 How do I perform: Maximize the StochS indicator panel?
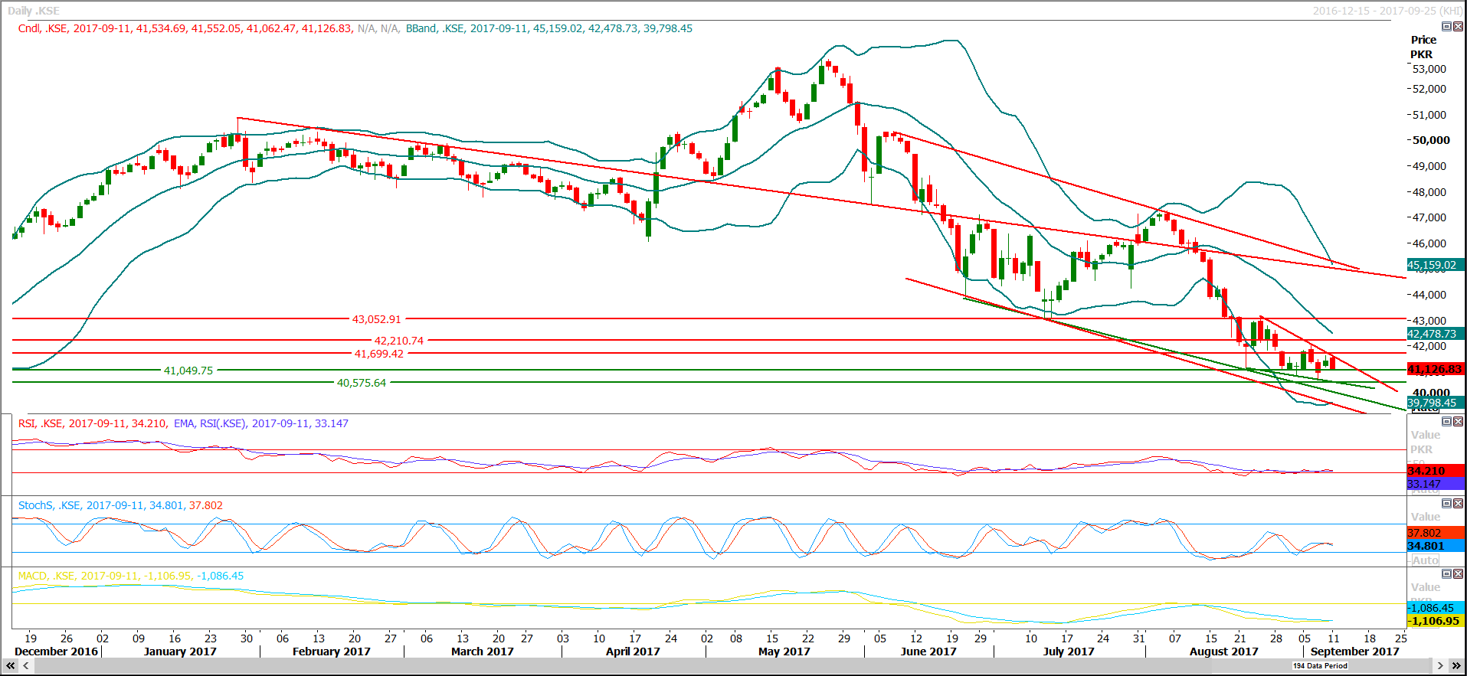[x=1446, y=504]
